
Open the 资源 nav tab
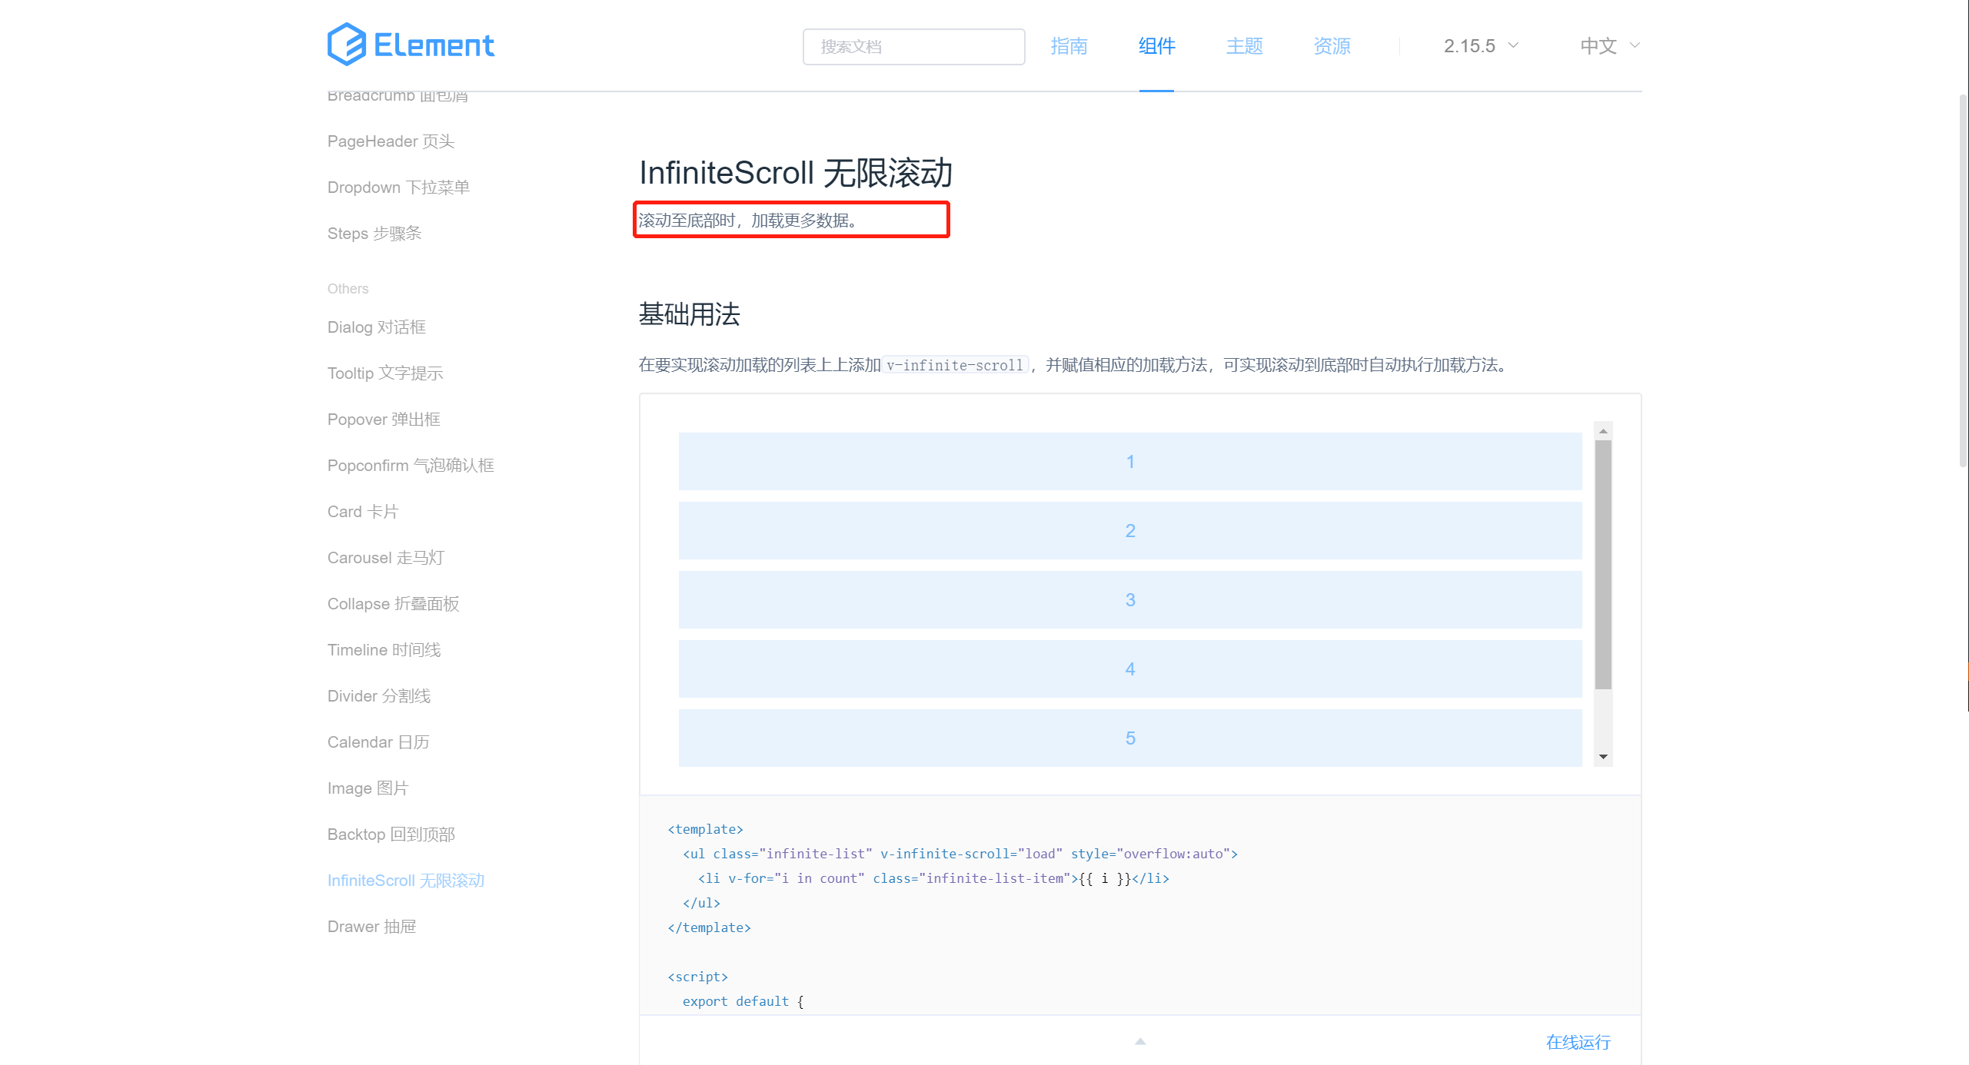tap(1332, 46)
